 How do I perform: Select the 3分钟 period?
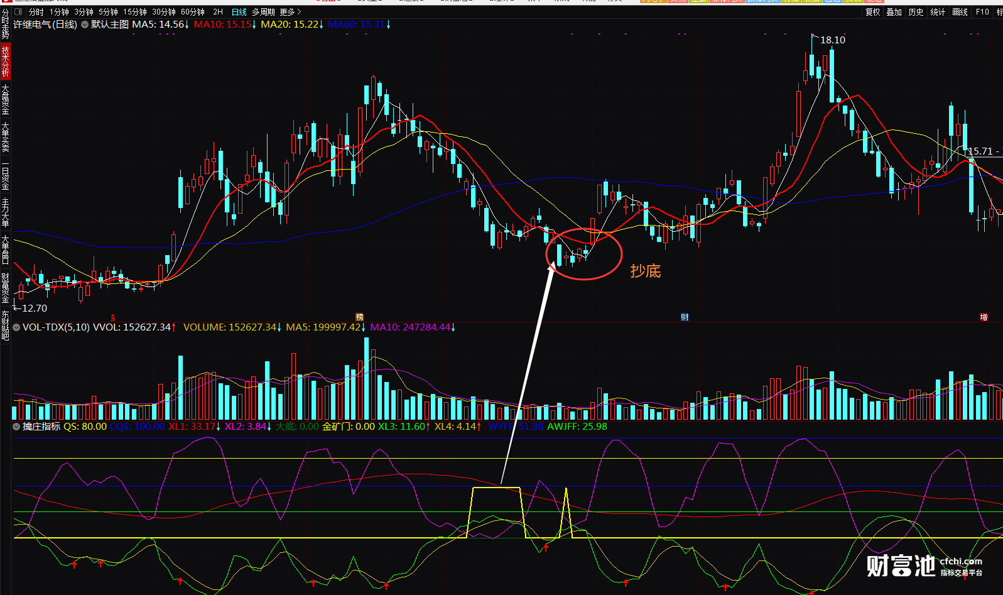click(84, 12)
